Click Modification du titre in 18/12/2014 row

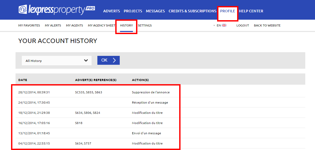[147, 113]
